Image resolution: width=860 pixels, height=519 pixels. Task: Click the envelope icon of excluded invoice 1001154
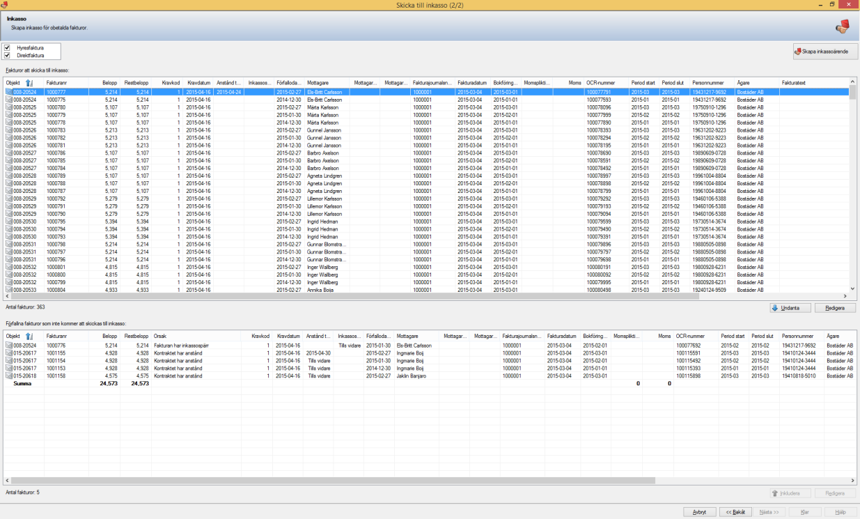[x=9, y=361]
